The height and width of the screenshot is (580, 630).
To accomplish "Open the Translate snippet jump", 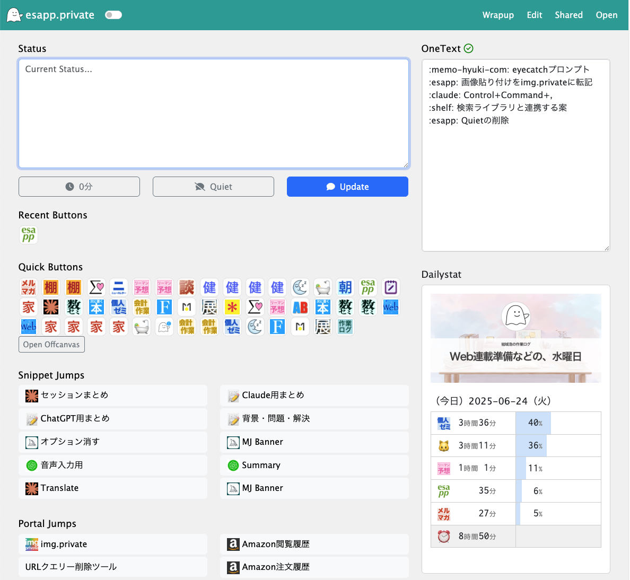I will tap(113, 488).
